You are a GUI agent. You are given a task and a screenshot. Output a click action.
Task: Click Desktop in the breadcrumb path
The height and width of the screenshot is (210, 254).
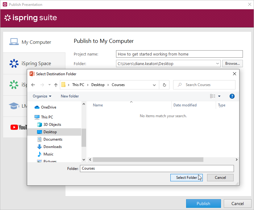coord(98,85)
